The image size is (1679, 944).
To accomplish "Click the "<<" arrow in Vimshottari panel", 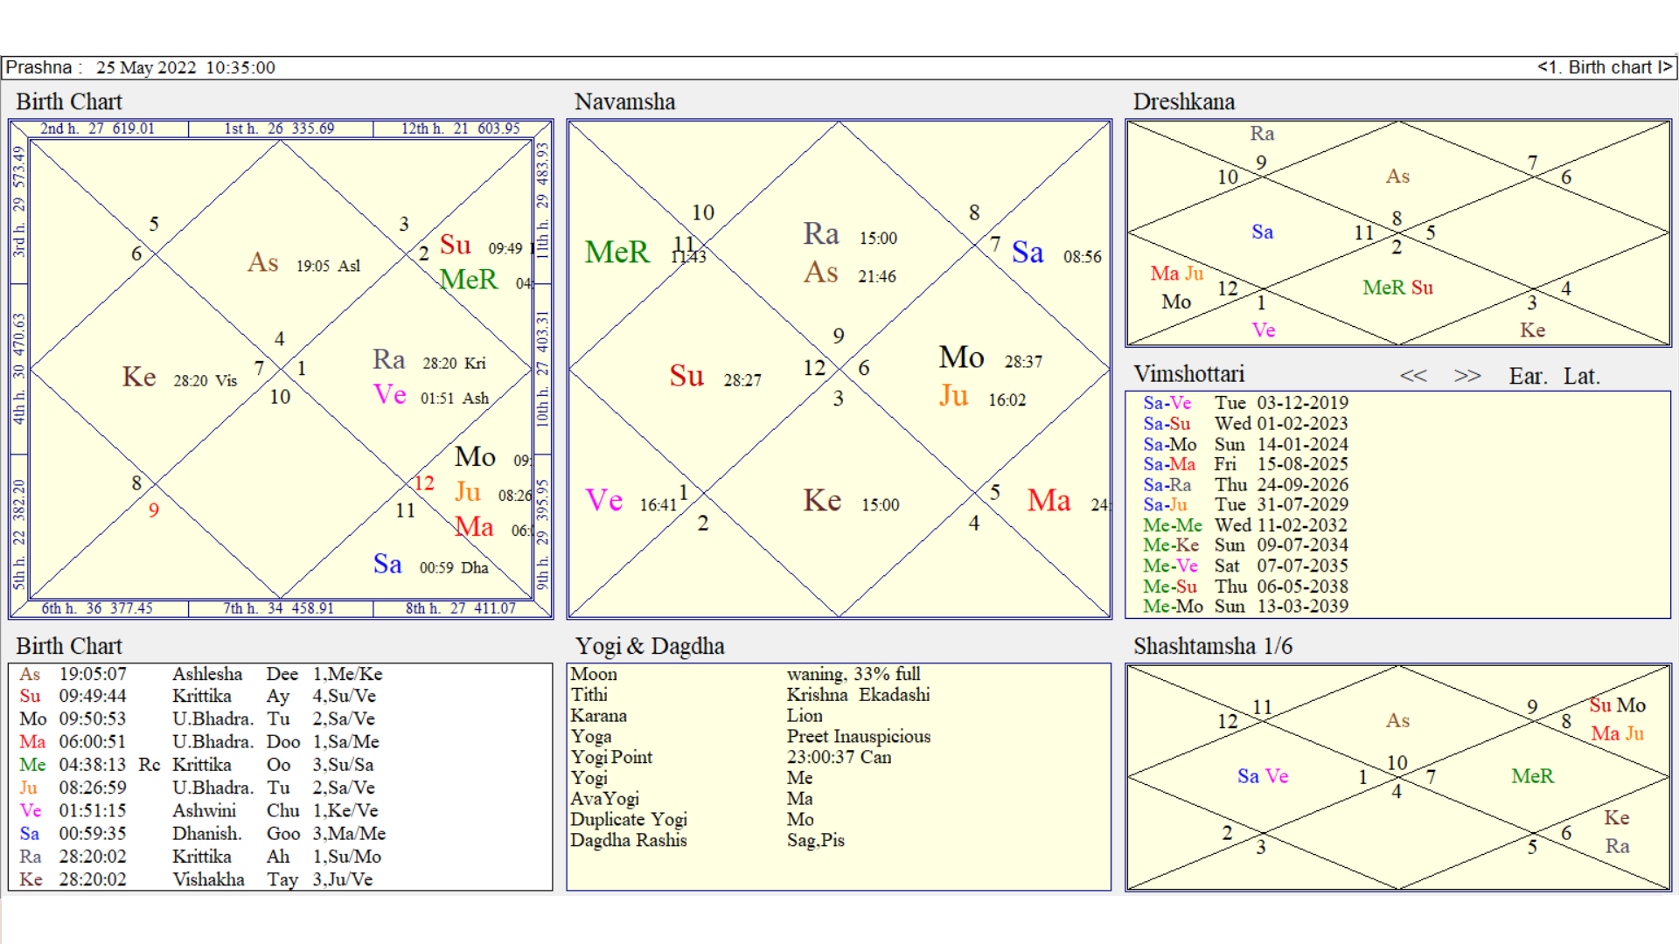I will pos(1414,375).
